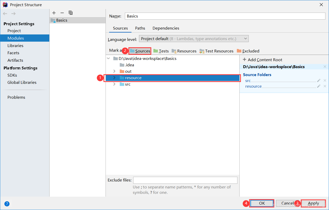Remove resource from Source Folders list
Viewport: 329px width, 210px height.
pyautogui.click(x=325, y=86)
